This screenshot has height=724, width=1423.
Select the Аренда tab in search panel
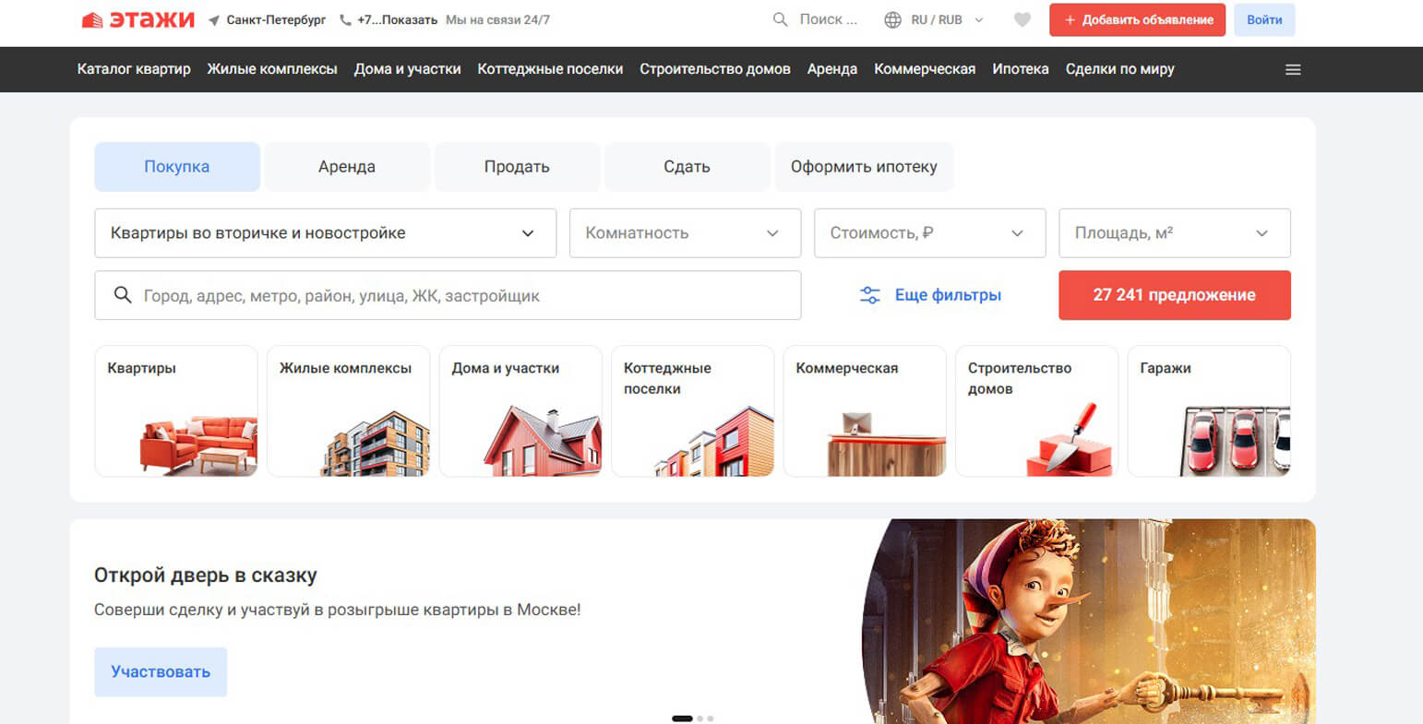(347, 167)
